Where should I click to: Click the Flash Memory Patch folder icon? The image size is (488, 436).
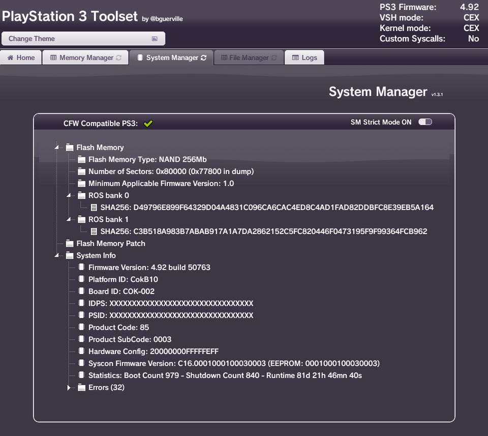coord(70,244)
